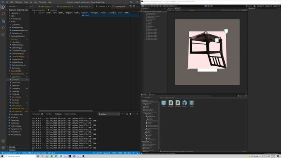Image resolution: width=281 pixels, height=158 pixels.
Task: Click the feedback icon in VS Code status bar
Action: point(133,153)
